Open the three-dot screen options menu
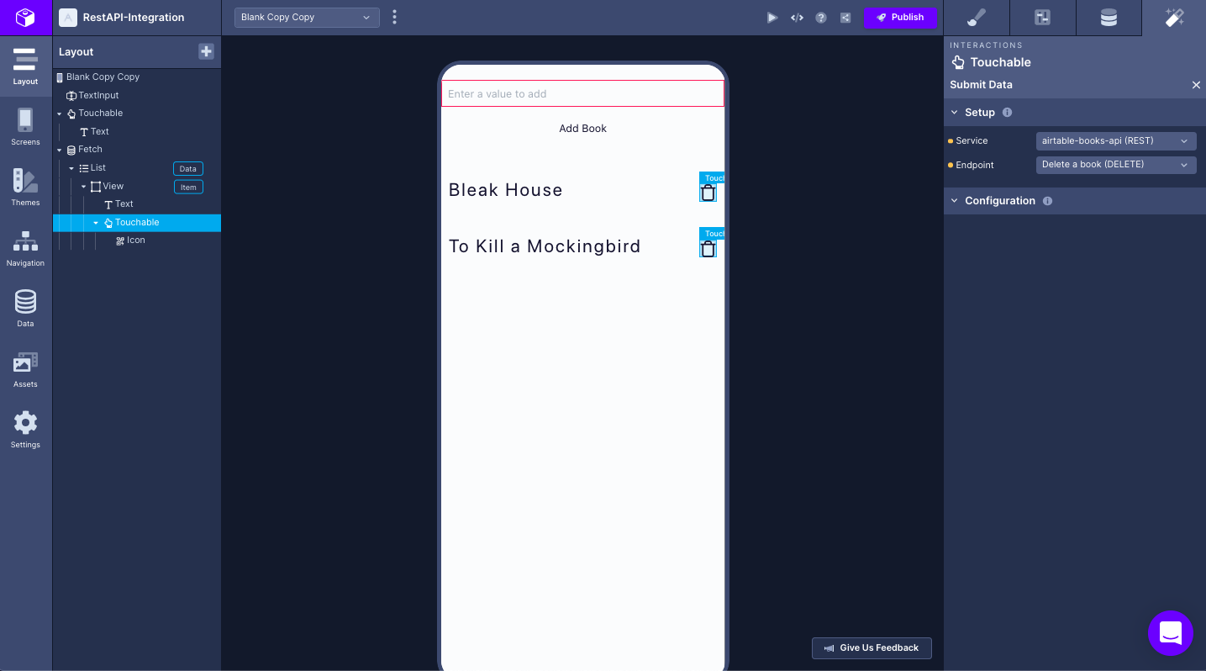The image size is (1206, 671). [x=395, y=18]
